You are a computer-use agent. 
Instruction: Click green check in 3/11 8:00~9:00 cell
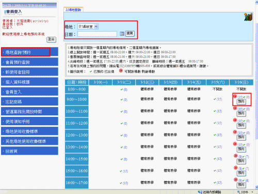pyautogui.click(x=122, y=89)
